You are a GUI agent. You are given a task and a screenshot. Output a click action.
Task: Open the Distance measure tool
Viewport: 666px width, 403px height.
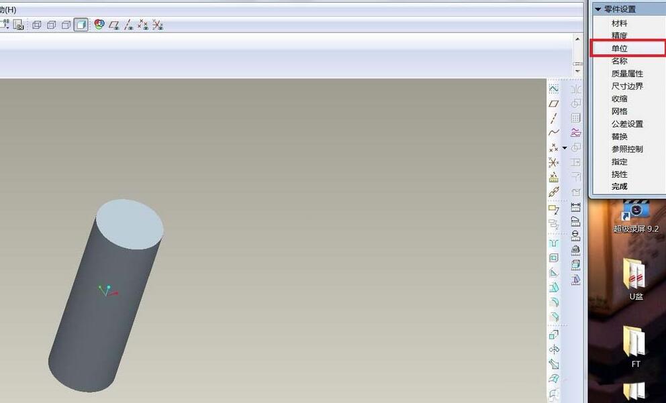(575, 207)
